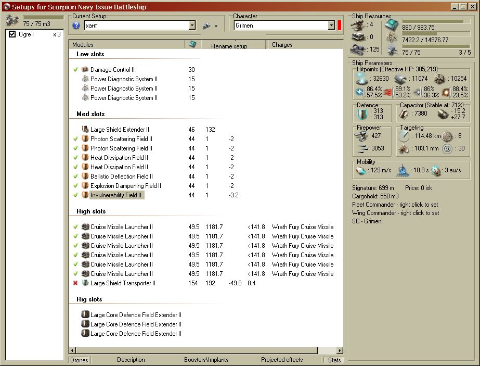Toggle second Photon Scattering Field II checkmark

(x=75, y=148)
